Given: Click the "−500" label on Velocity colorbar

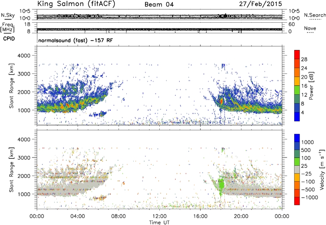Looking at the screenshot, I should [x=308, y=190].
